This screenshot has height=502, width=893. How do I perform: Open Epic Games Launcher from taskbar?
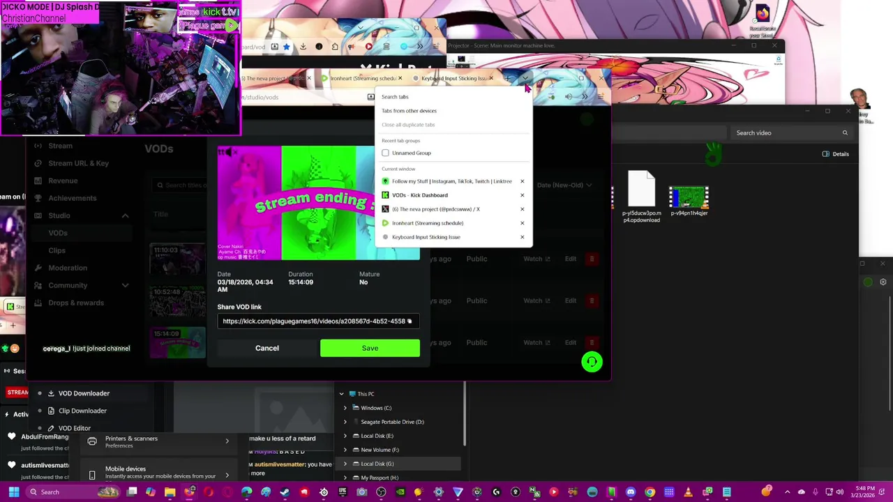point(343,492)
